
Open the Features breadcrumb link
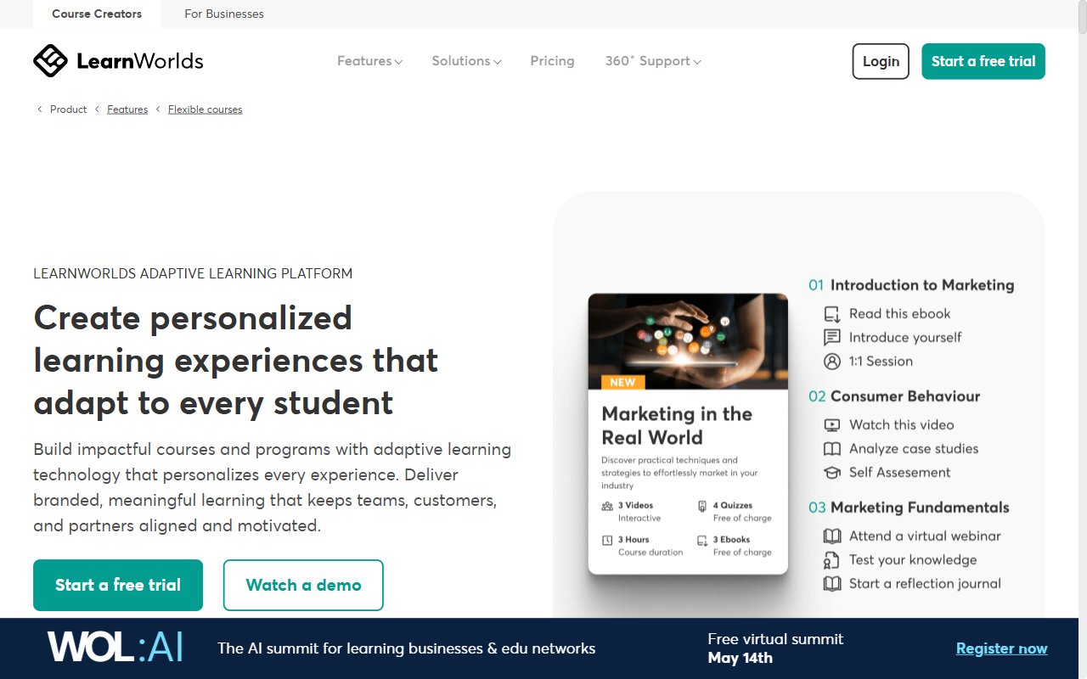click(x=127, y=109)
